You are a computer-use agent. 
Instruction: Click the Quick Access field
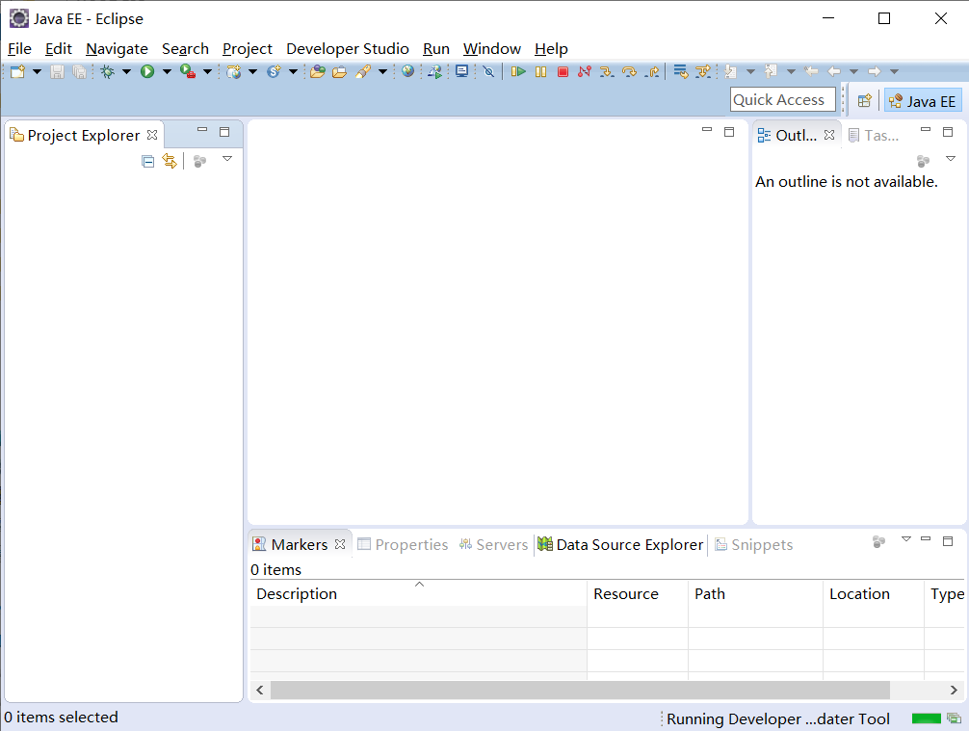click(782, 99)
